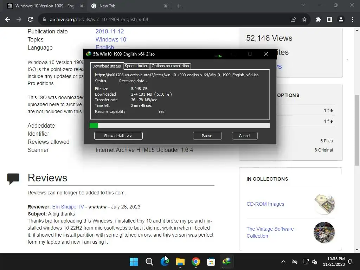Expand Show details in download dialog
360x270 pixels.
coord(118,136)
